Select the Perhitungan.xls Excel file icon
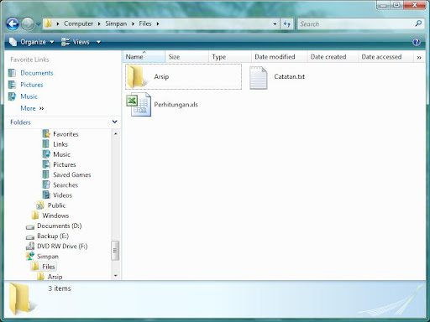The image size is (430, 322). pos(139,104)
